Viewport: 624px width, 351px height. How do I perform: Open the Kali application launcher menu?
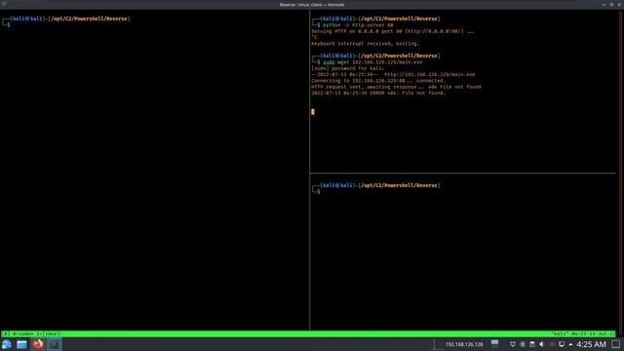coord(7,344)
